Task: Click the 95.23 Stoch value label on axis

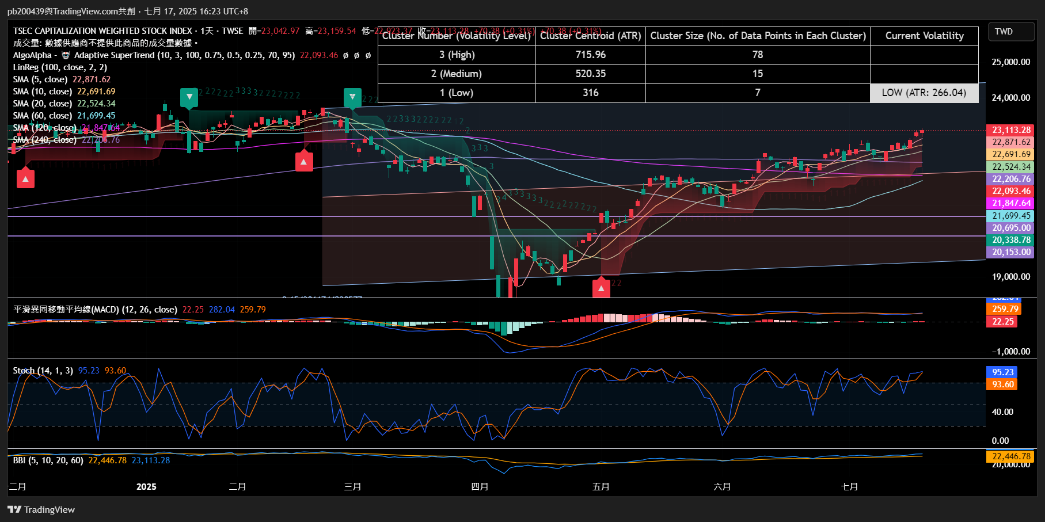Action: (x=1002, y=372)
